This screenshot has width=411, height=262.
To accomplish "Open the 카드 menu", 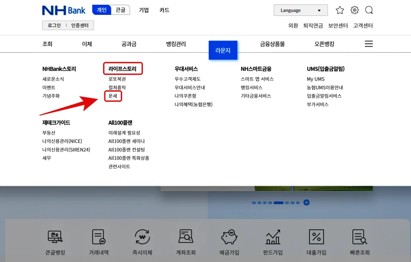I will (164, 10).
